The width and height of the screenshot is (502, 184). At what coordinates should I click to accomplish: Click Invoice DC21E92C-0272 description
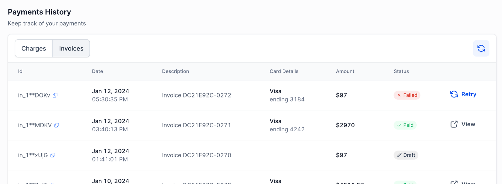coord(196,95)
